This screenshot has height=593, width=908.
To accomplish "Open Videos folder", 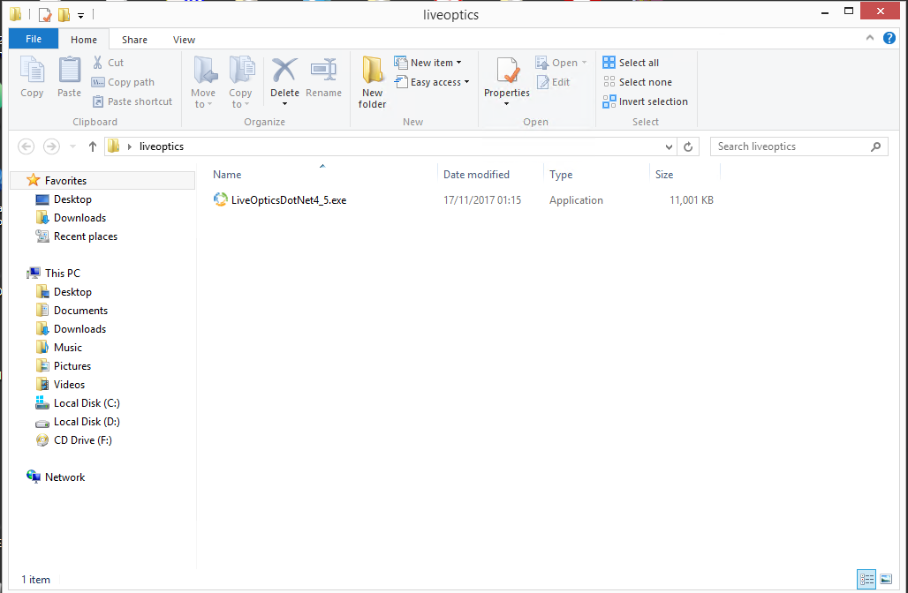I will (x=69, y=384).
